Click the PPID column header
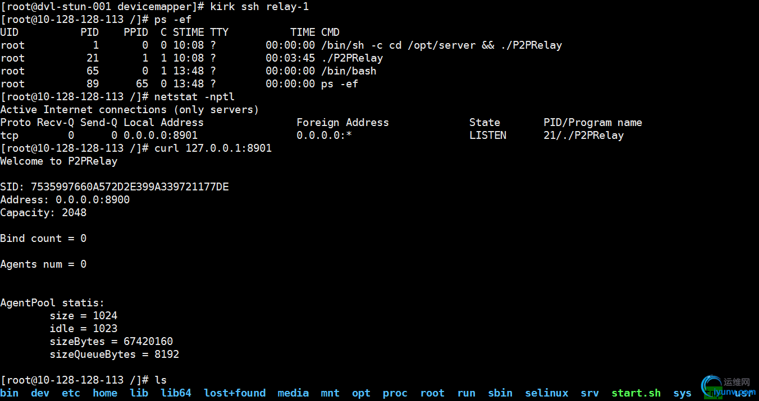 pyautogui.click(x=136, y=32)
